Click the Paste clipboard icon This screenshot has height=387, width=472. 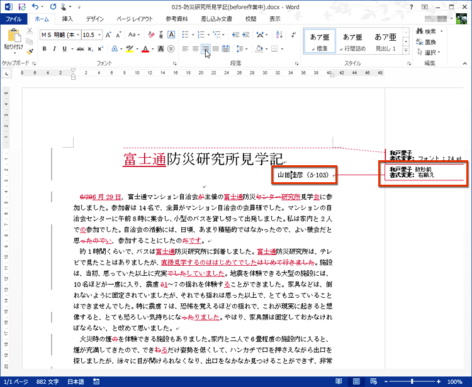(x=14, y=35)
